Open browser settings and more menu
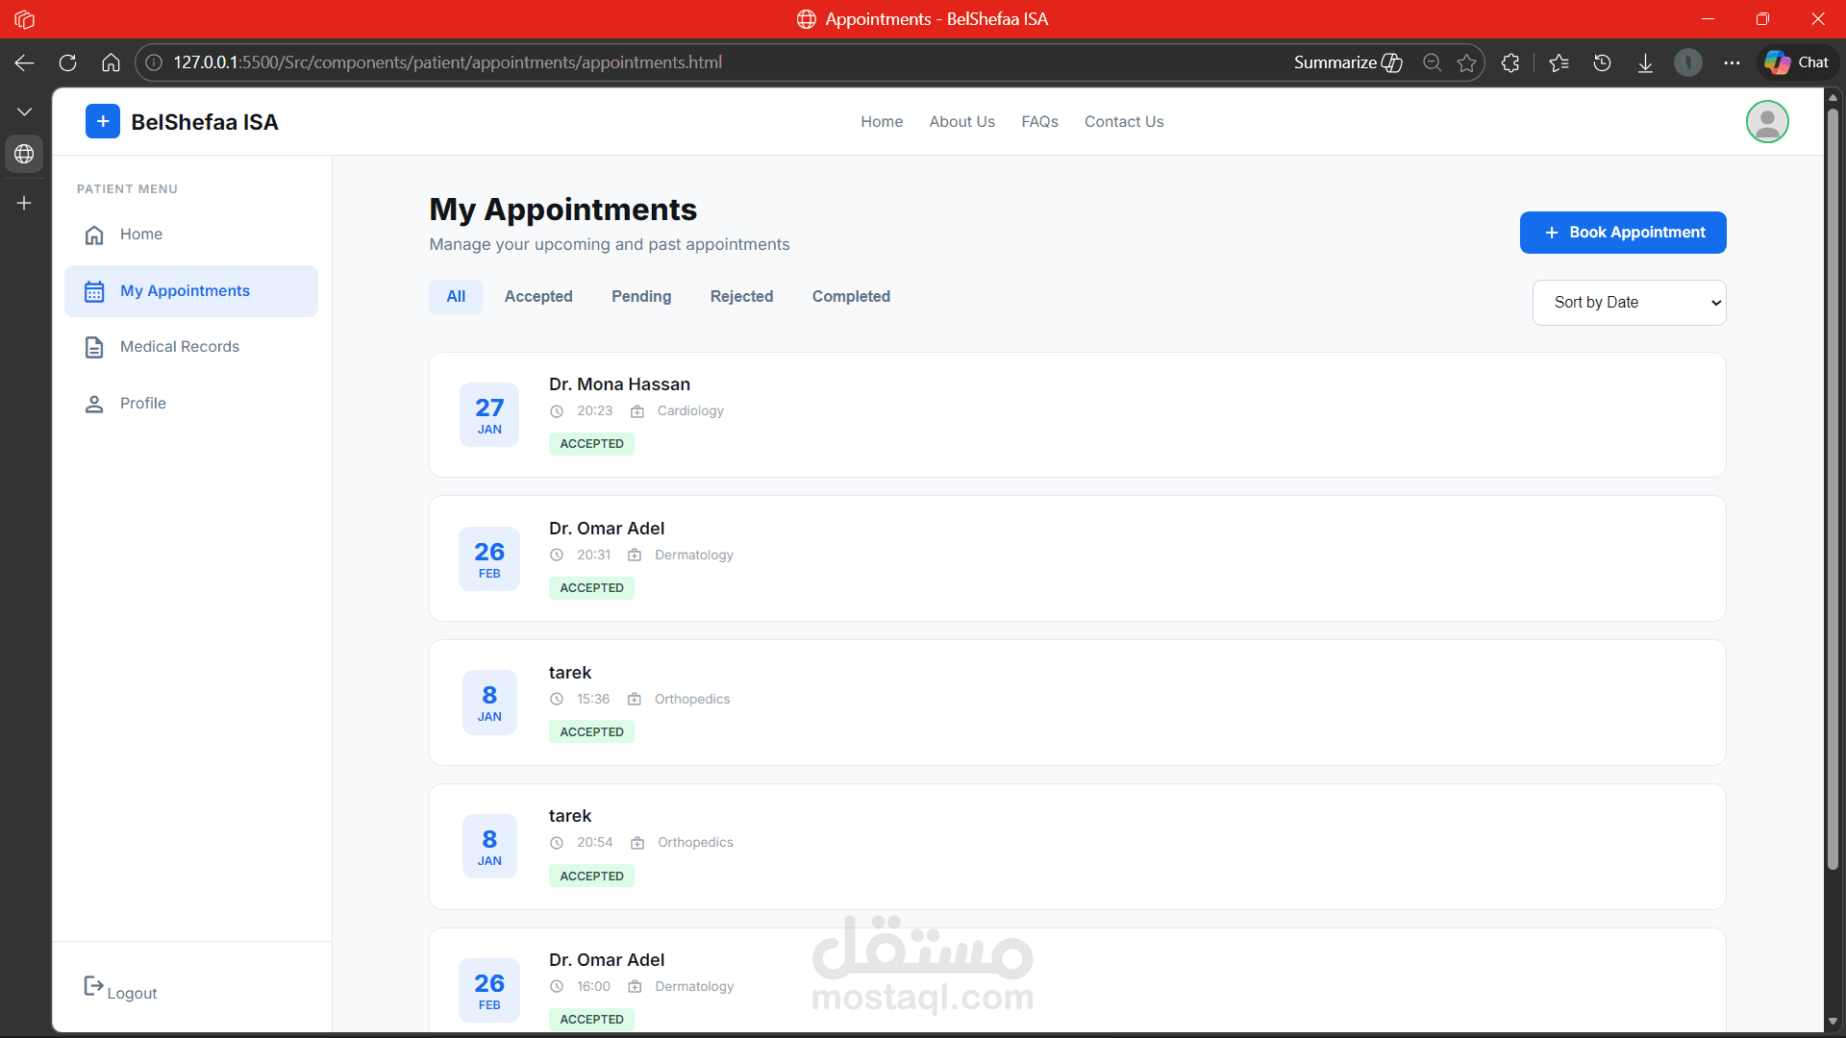Image resolution: width=1846 pixels, height=1038 pixels. tap(1732, 62)
